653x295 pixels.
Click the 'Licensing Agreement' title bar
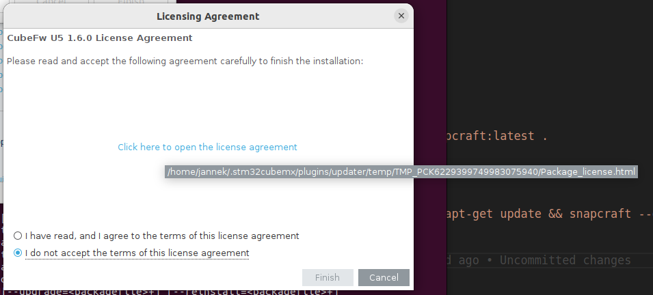[208, 16]
